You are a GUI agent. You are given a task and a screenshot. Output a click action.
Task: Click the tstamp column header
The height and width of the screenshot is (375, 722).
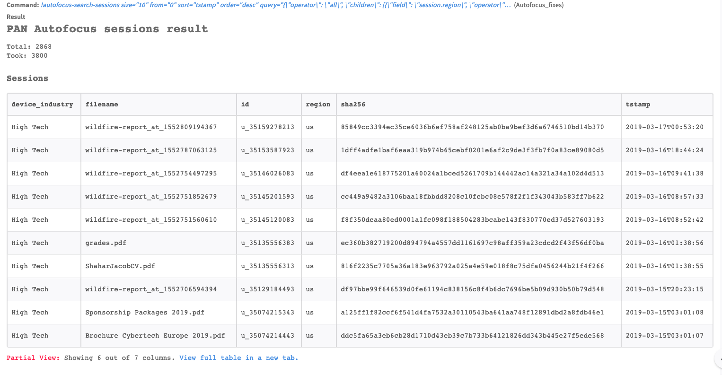tap(638, 105)
